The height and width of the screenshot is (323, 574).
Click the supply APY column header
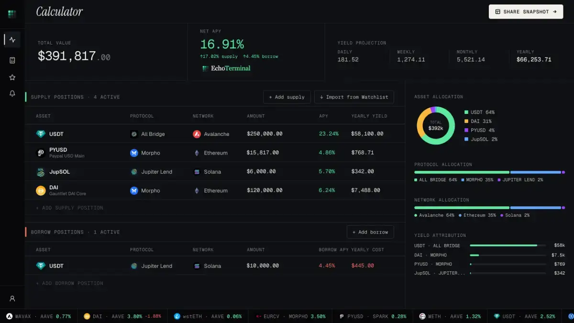323,116
